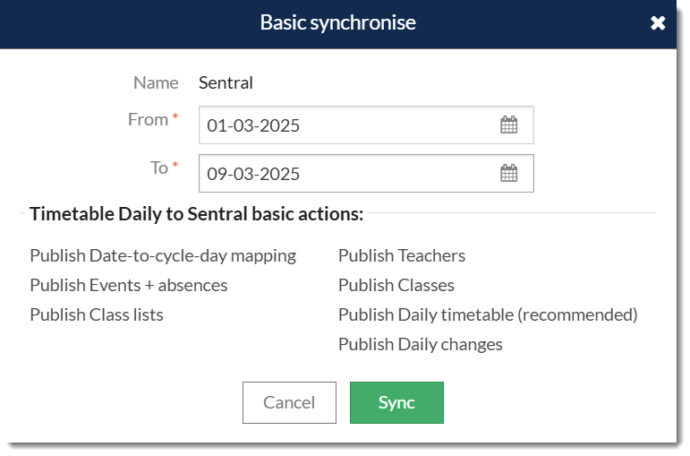Click the From date field showing 01-03-2025
This screenshot has height=456, width=690.
(349, 125)
